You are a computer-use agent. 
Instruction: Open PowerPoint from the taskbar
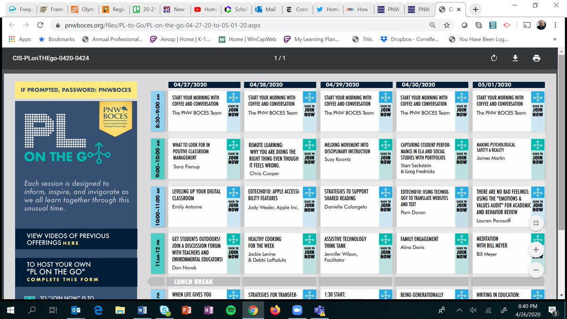pos(186,310)
